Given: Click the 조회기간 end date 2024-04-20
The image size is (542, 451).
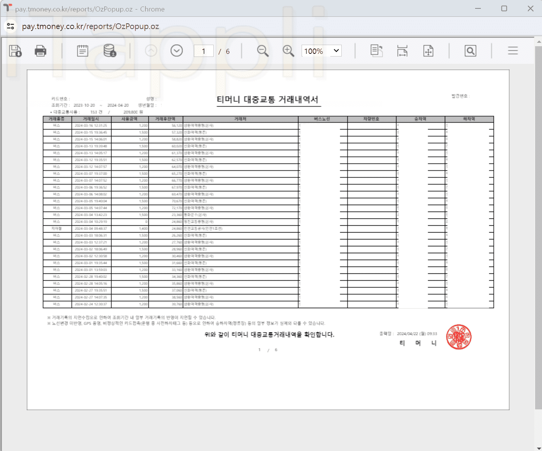Looking at the screenshot, I should [x=118, y=105].
